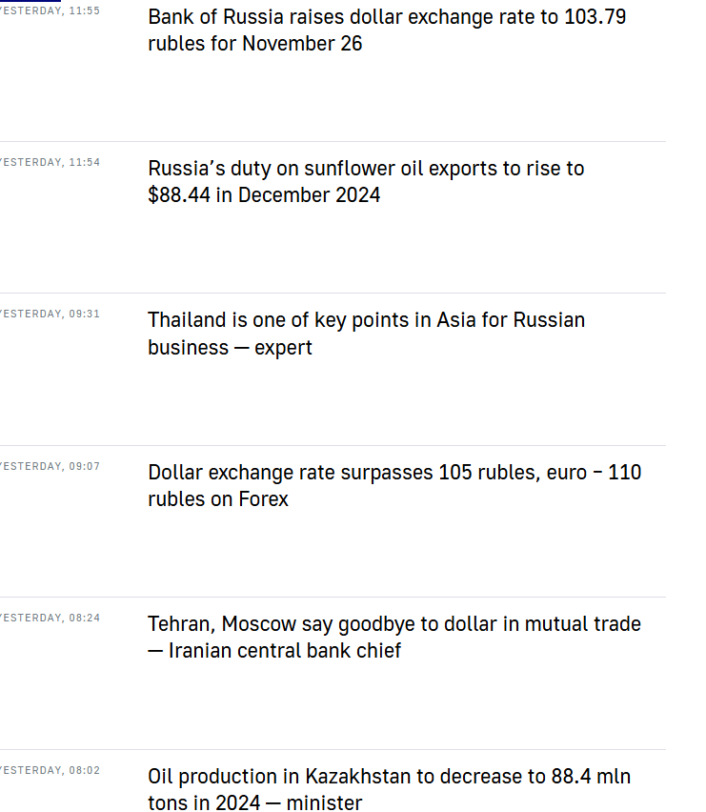
Task: Click the Yesterday 08:02 timestamp
Action: (x=50, y=771)
